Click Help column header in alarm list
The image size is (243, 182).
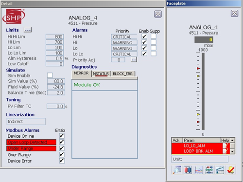[x=225, y=140]
